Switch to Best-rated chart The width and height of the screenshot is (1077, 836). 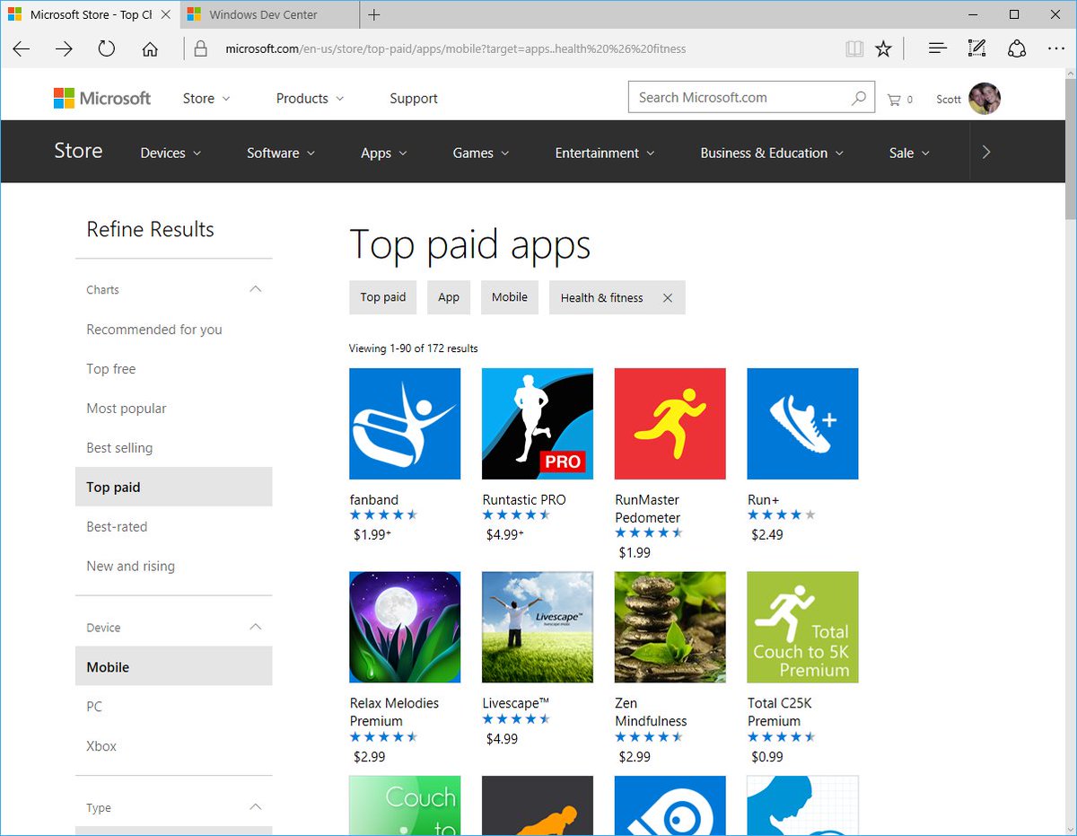point(116,526)
